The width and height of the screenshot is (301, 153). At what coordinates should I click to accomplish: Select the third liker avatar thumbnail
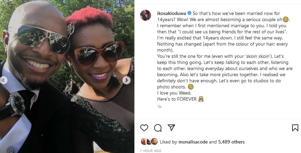[x=154, y=141]
